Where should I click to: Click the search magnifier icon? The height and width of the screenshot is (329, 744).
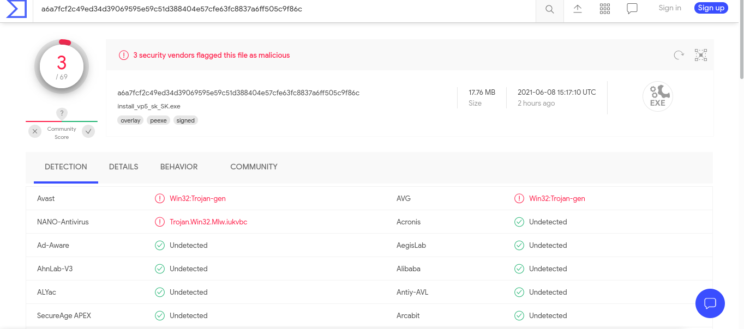pos(550,9)
